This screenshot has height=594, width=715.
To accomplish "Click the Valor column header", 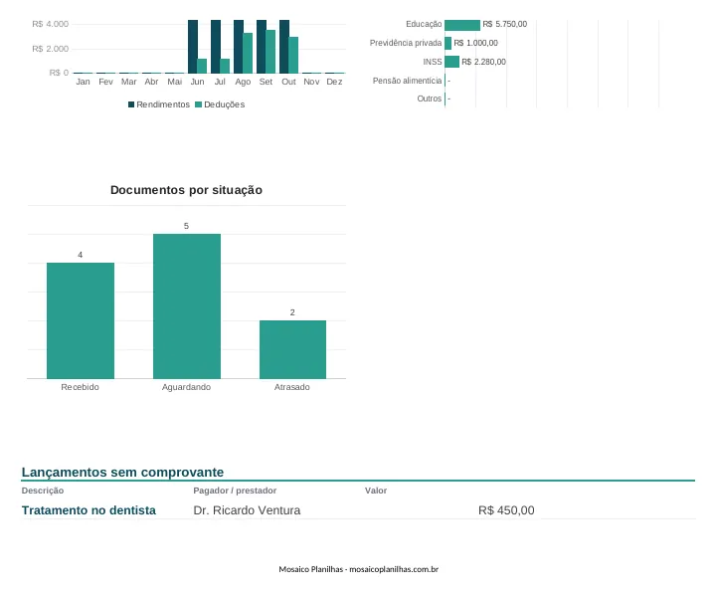I will click(376, 491).
